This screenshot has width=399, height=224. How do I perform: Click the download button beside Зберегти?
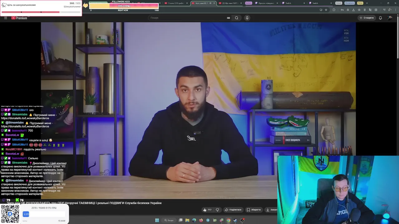(x=271, y=210)
